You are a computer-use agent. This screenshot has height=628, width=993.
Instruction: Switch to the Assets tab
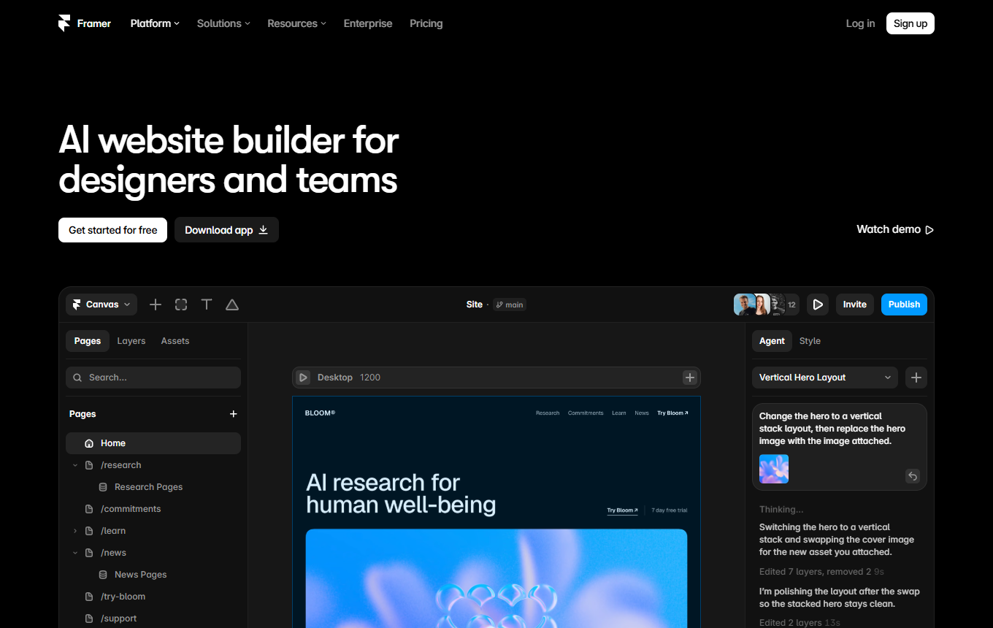point(175,341)
